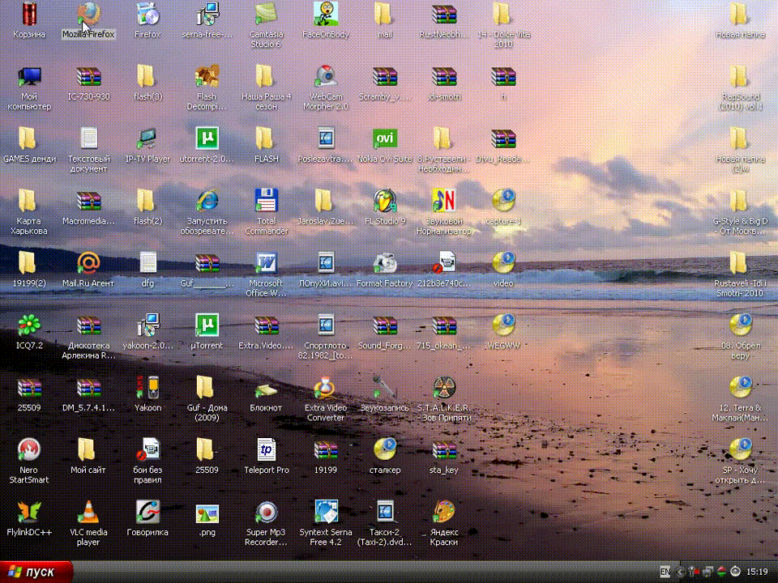Click the Nero StartSmart shortcut
This screenshot has width=778, height=583.
tap(30, 449)
